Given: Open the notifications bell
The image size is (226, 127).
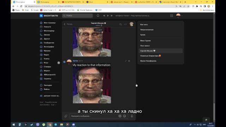Looking at the screenshot, I should [x=98, y=16].
